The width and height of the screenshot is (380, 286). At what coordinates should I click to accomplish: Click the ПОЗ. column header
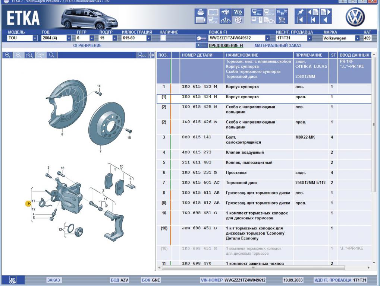click(163, 55)
